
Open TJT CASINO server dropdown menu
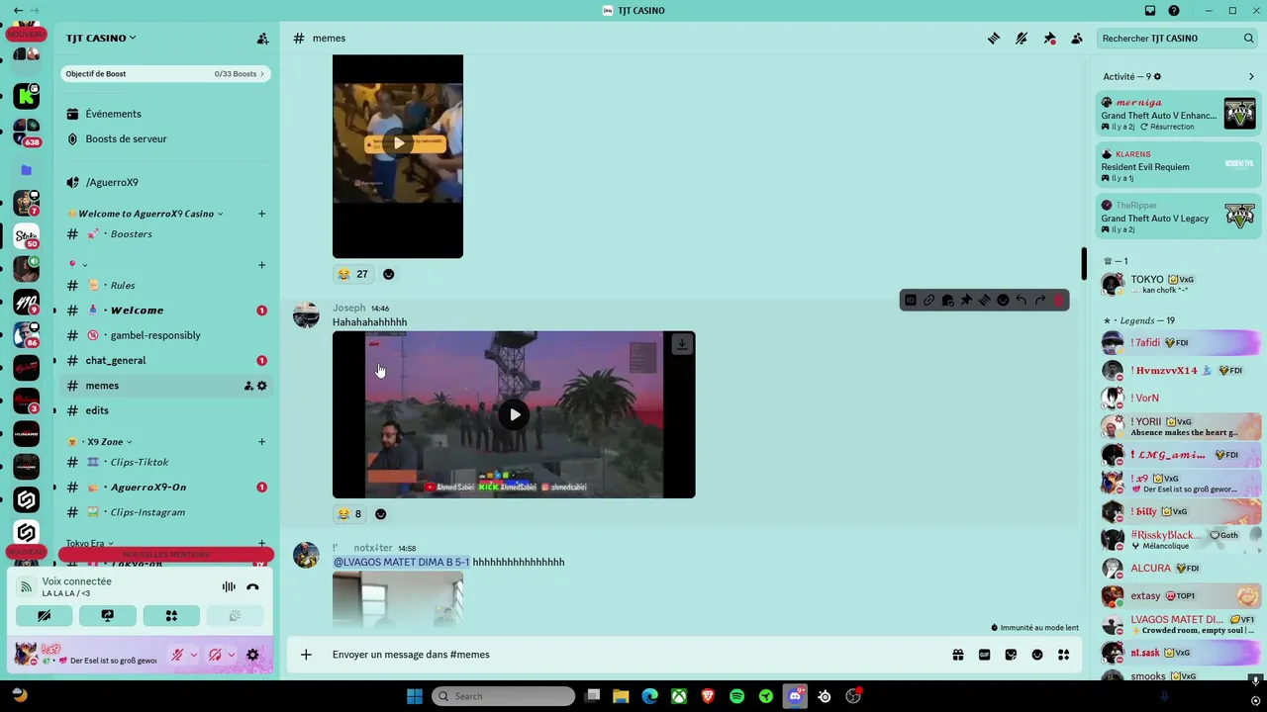pyautogui.click(x=102, y=38)
